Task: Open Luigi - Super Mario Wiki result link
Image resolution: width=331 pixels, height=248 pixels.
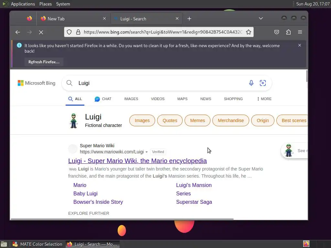Action: [x=137, y=161]
